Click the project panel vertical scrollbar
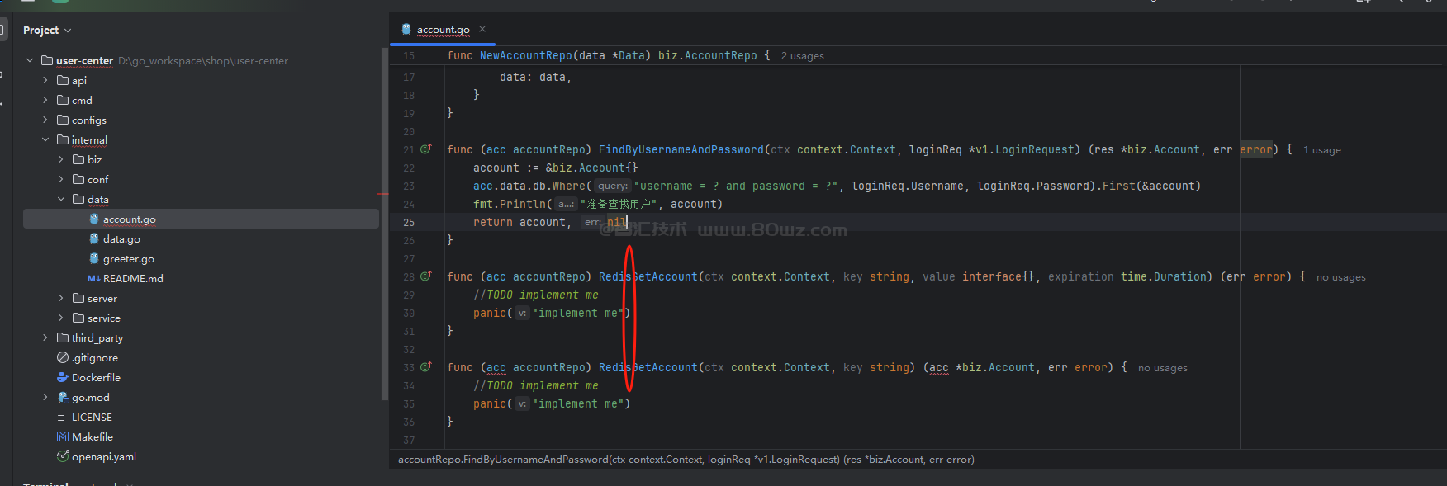Image resolution: width=1447 pixels, height=486 pixels. tap(384, 223)
